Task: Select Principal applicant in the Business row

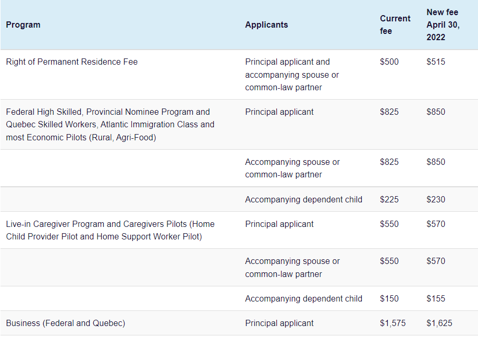Action: coord(279,323)
